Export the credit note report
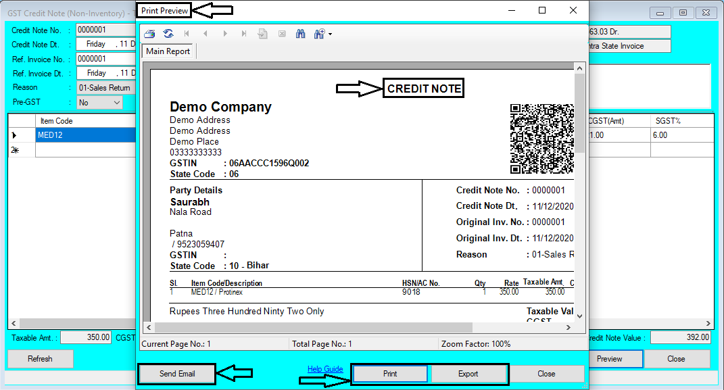Viewport: 724px width, 390px height. click(469, 373)
